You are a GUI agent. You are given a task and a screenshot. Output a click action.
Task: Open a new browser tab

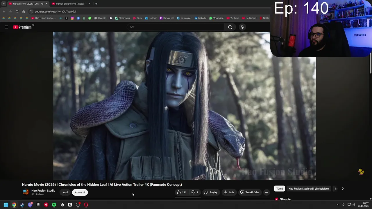96,4
